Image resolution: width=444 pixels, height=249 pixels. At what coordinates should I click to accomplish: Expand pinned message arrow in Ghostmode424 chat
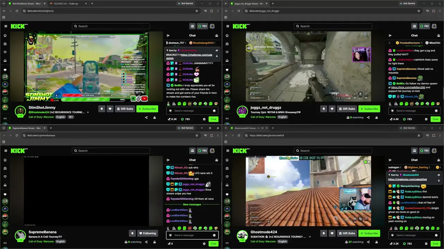pyautogui.click(x=439, y=181)
